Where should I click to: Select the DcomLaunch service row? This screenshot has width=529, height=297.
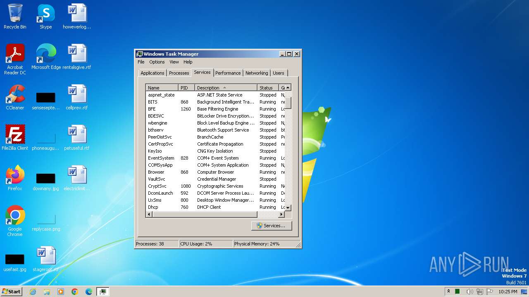(215, 193)
